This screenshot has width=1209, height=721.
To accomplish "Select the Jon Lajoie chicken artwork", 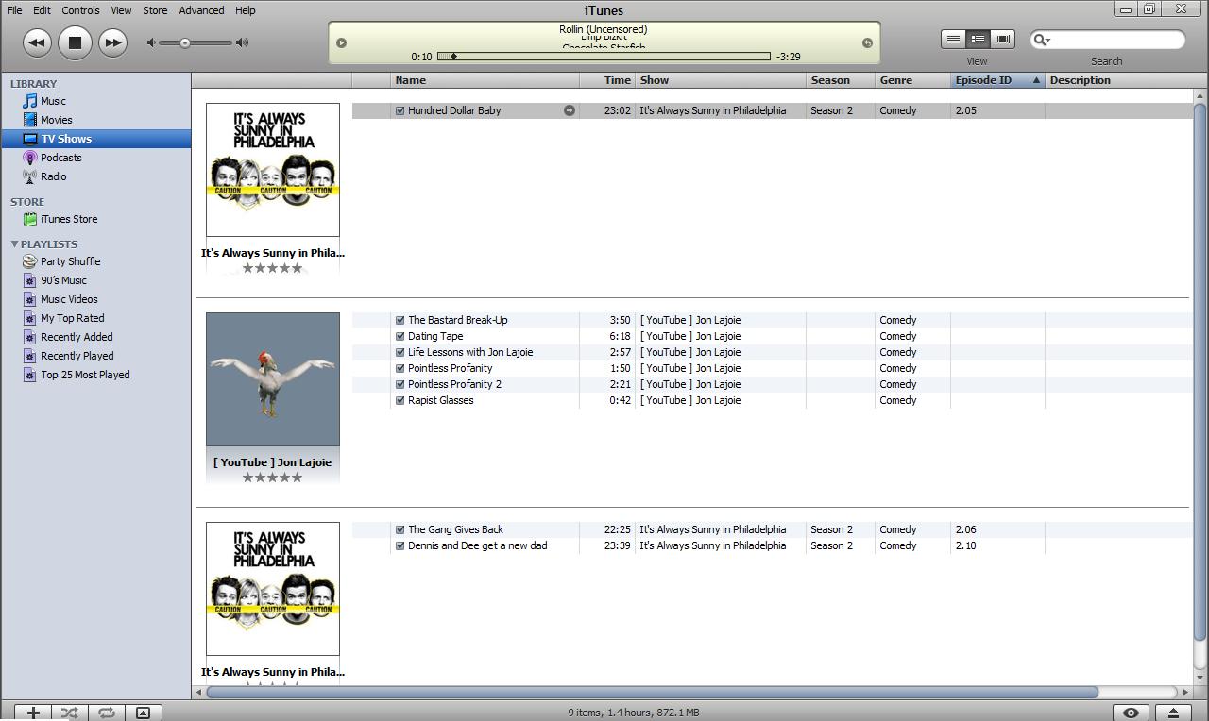I will (x=273, y=379).
